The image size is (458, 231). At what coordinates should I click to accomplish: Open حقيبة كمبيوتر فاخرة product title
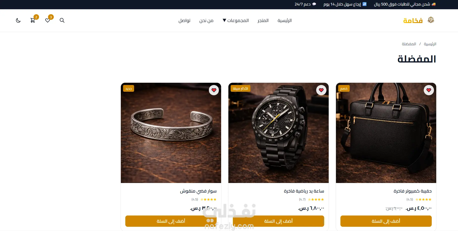(x=412, y=191)
